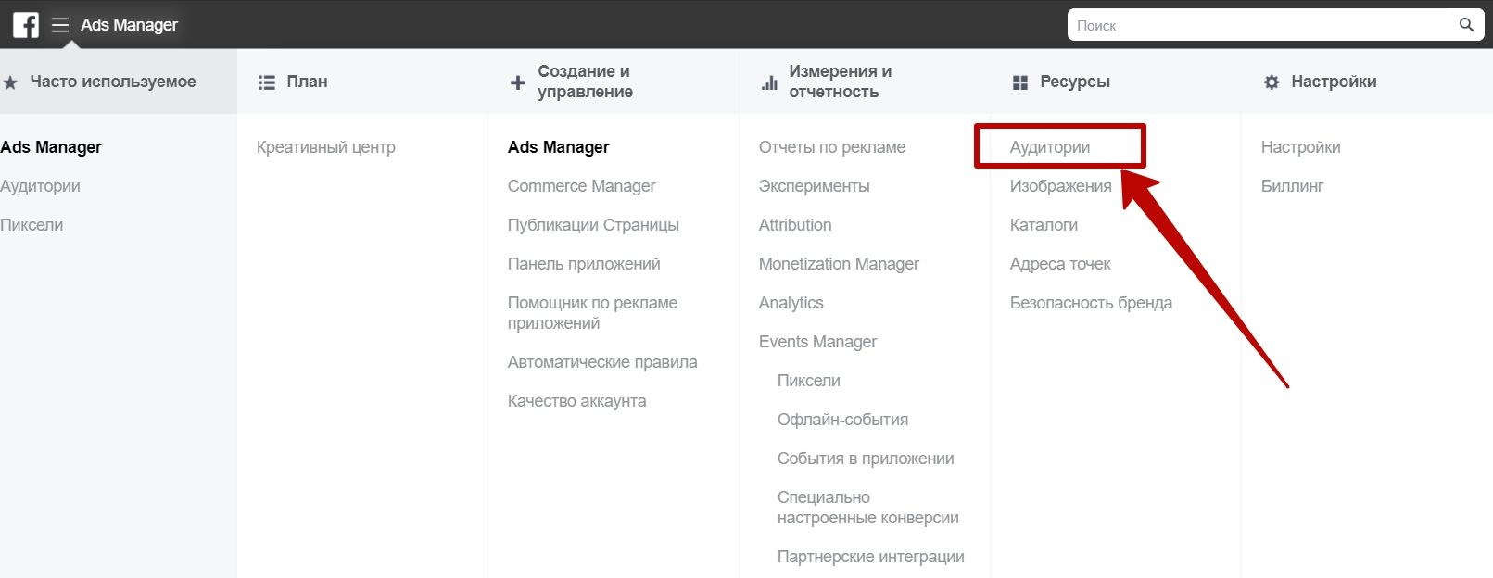Click the star icon beside Часто используемое
Image resolution: width=1493 pixels, height=578 pixels.
[x=10, y=82]
